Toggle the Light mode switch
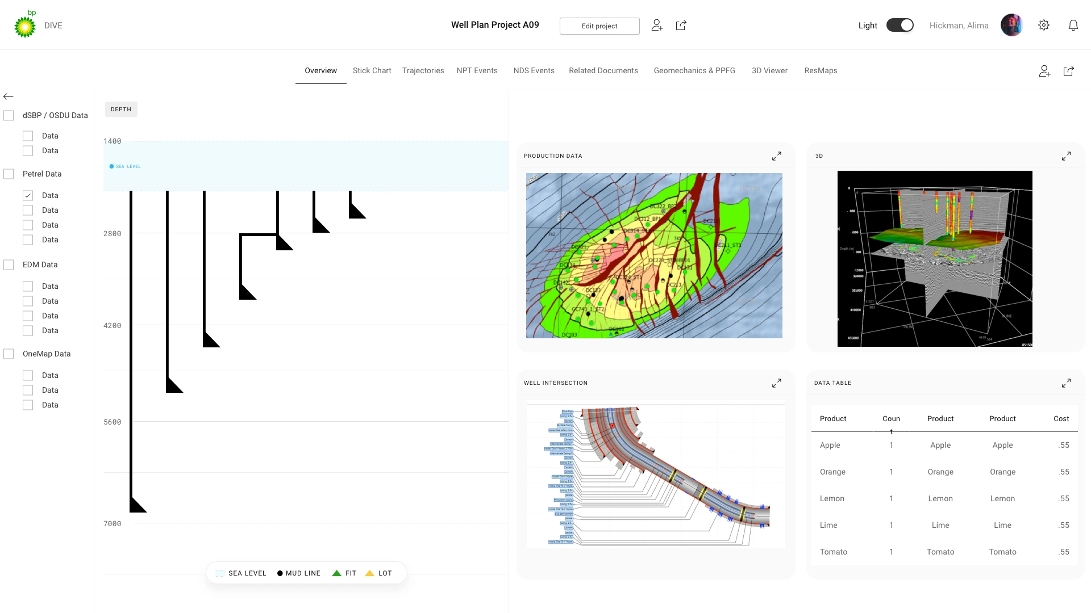The width and height of the screenshot is (1091, 613). click(x=900, y=25)
